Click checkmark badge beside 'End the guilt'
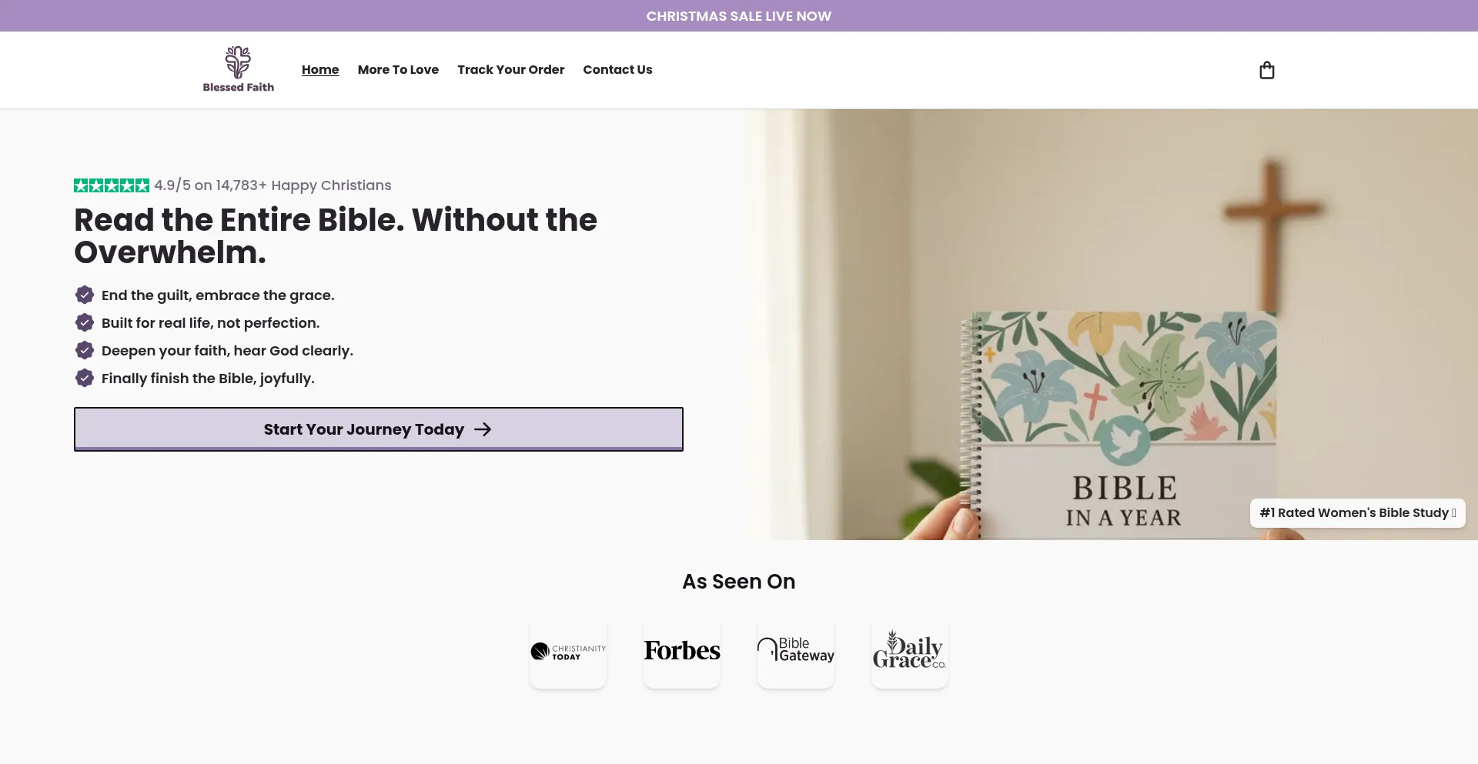 85,295
